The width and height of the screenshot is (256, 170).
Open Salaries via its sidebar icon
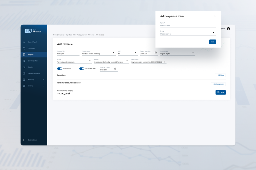(x=24, y=67)
